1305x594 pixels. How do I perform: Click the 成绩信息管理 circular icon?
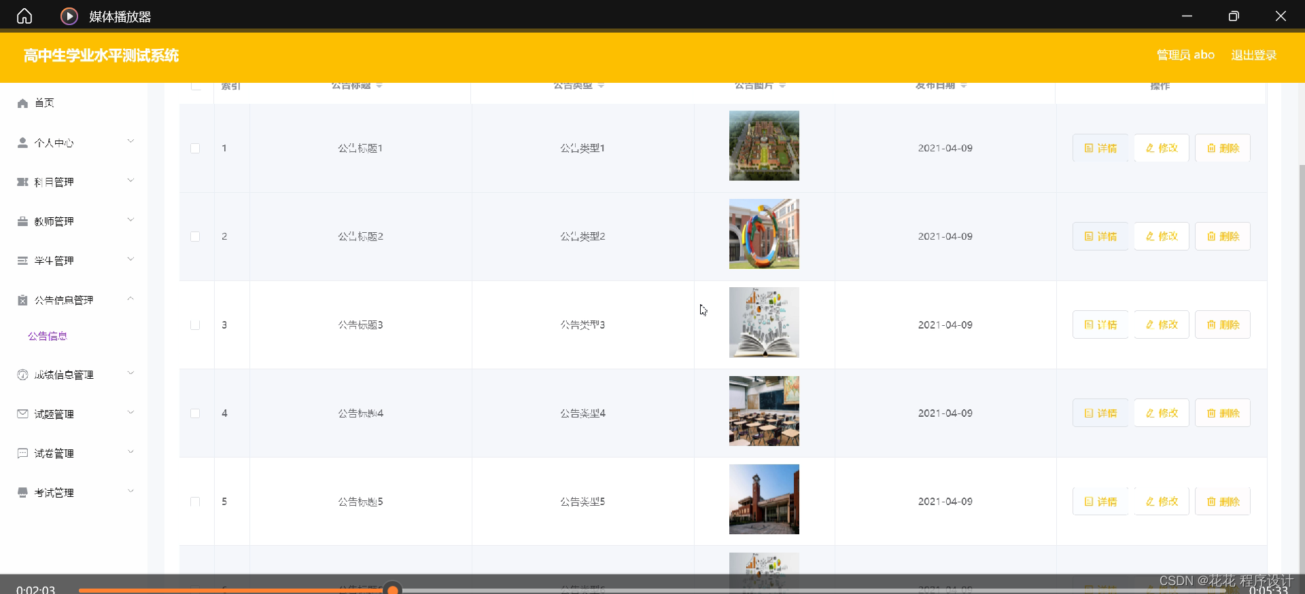point(22,375)
